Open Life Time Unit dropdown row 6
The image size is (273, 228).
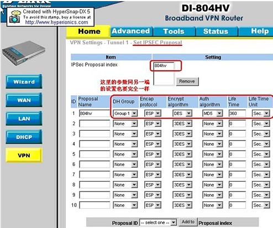[261, 164]
